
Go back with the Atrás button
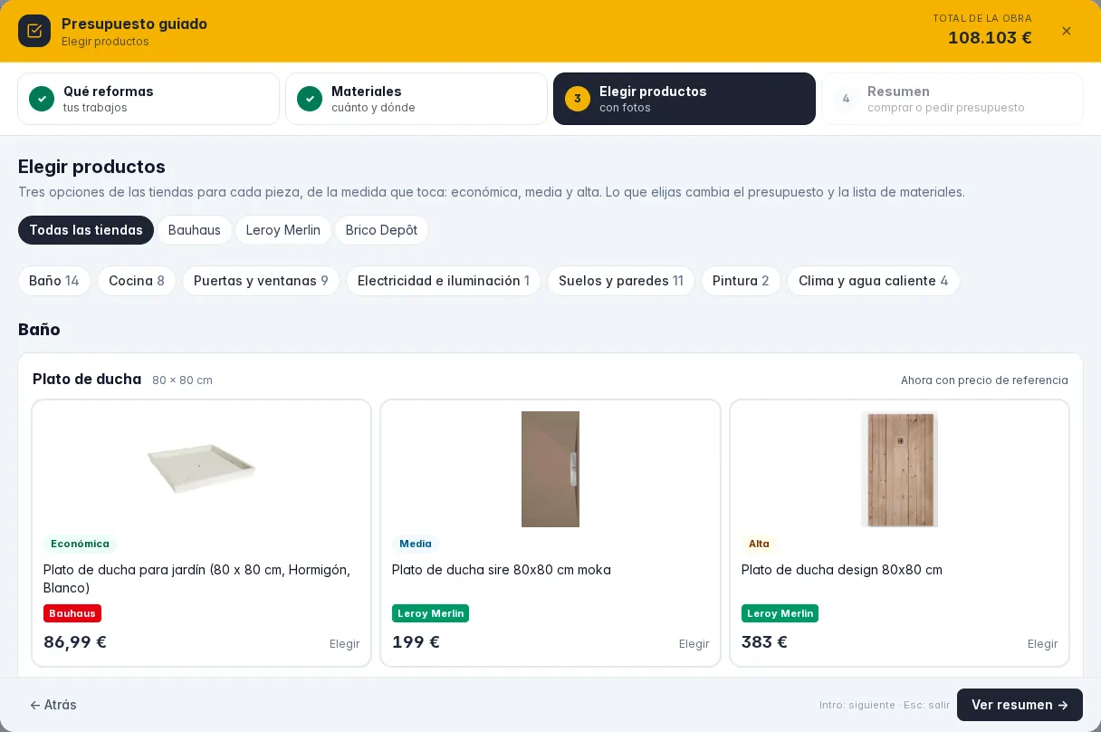pyautogui.click(x=53, y=705)
